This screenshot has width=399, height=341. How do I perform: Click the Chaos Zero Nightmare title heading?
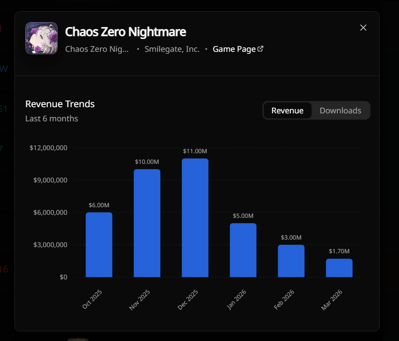(x=125, y=32)
